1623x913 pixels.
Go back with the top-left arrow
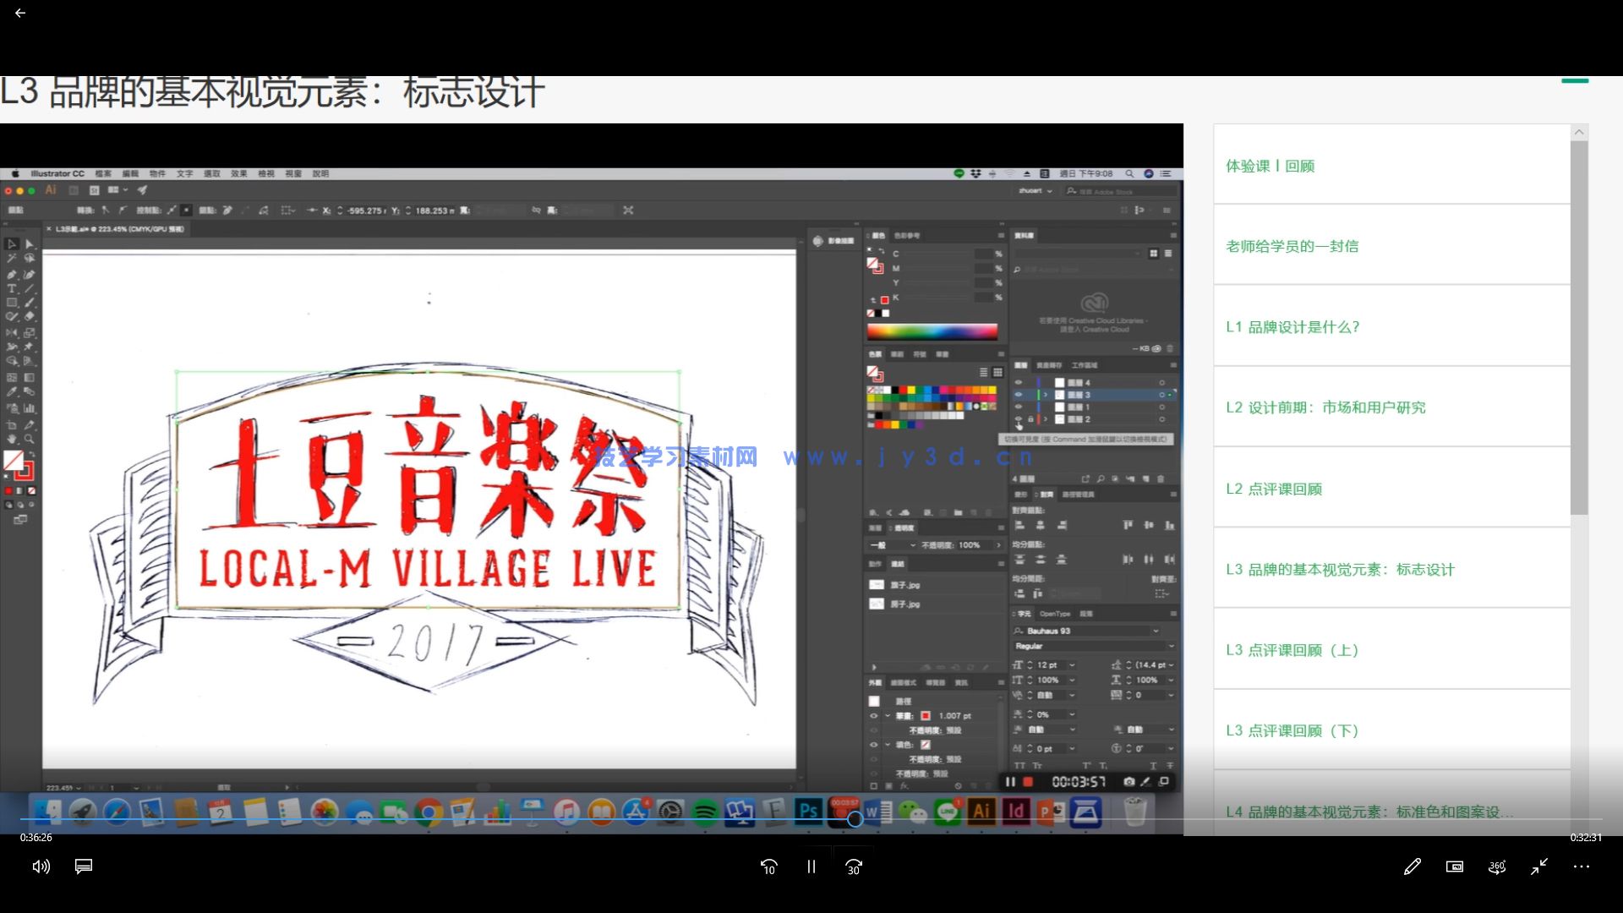(20, 14)
